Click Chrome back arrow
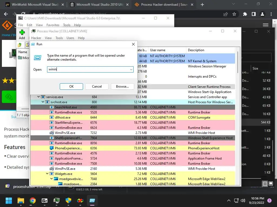277x207 pixels. click(6, 14)
